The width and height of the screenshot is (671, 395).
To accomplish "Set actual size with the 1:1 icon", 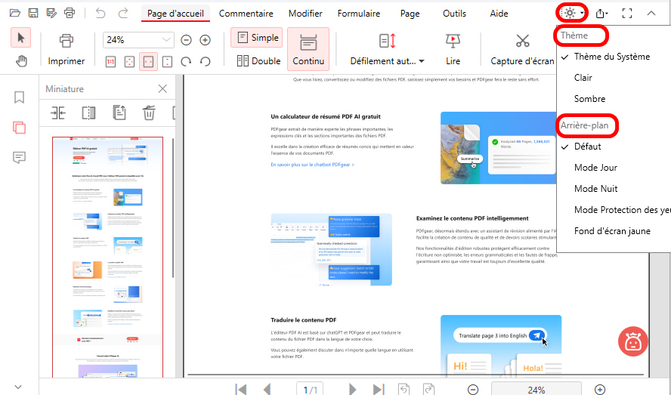I will click(x=110, y=62).
